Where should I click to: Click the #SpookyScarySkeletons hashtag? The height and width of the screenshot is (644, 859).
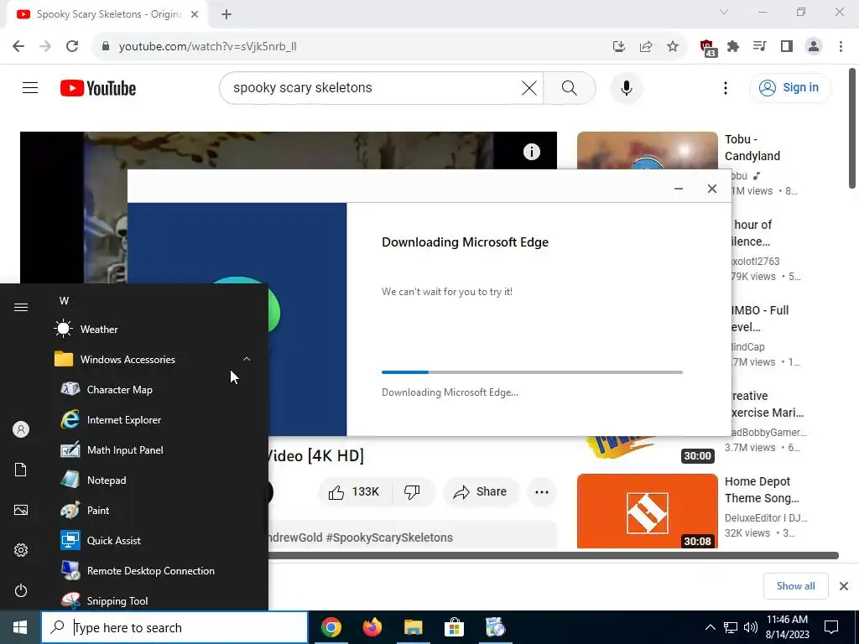tap(389, 538)
